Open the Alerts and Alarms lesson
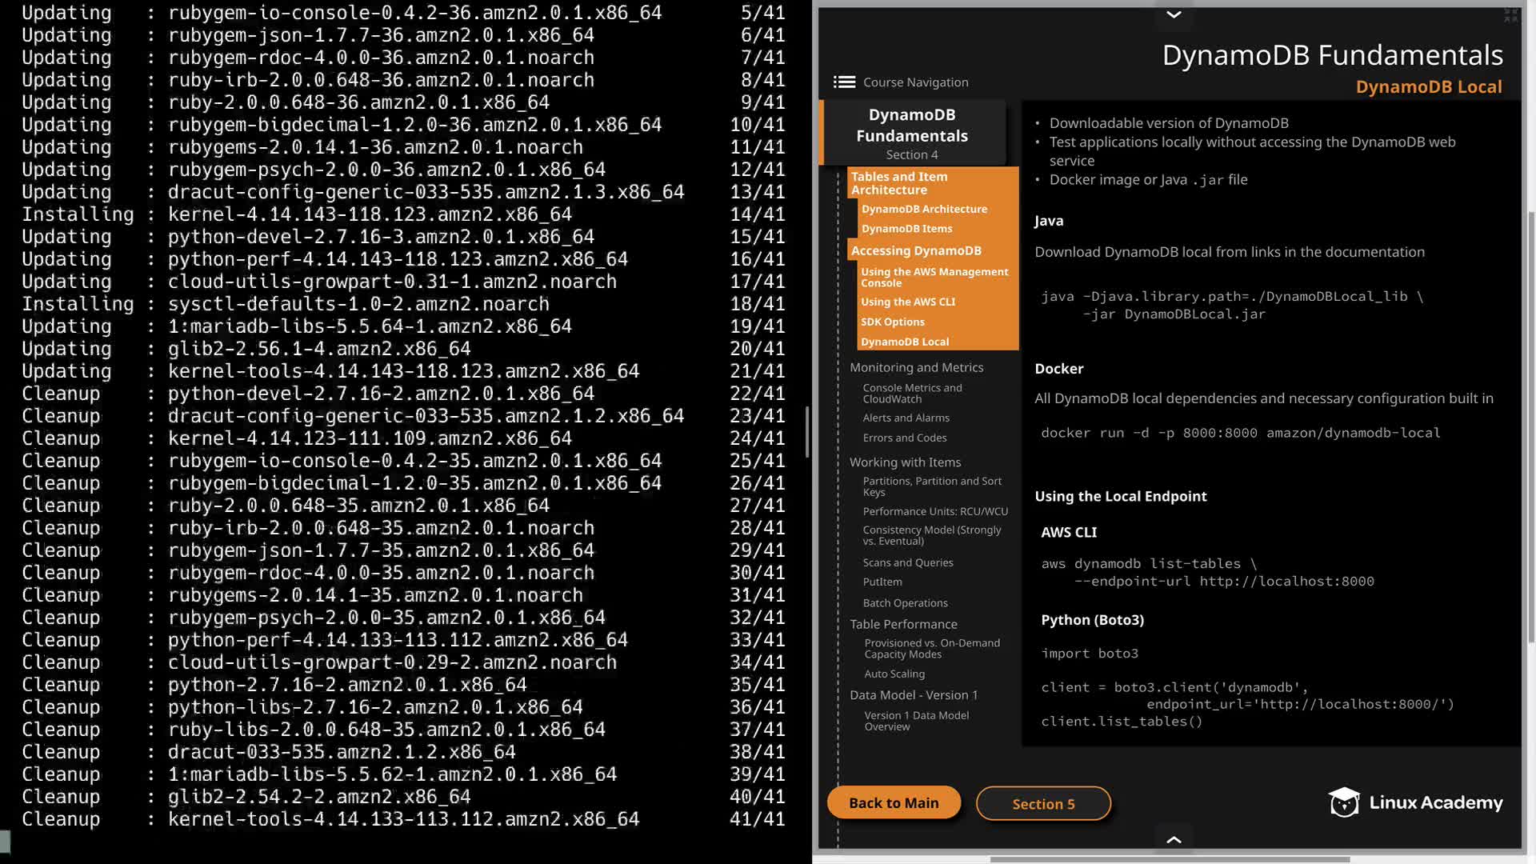 click(x=906, y=418)
